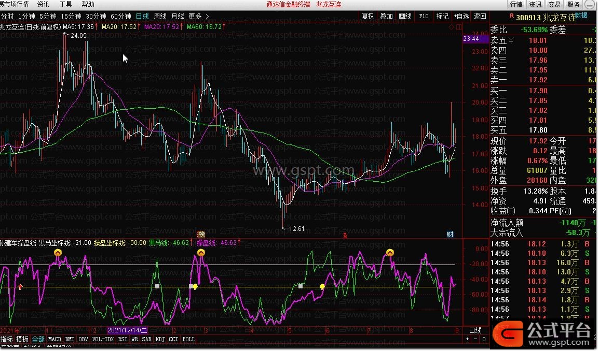Click the third orange arrow signal in indicator

tap(390, 252)
